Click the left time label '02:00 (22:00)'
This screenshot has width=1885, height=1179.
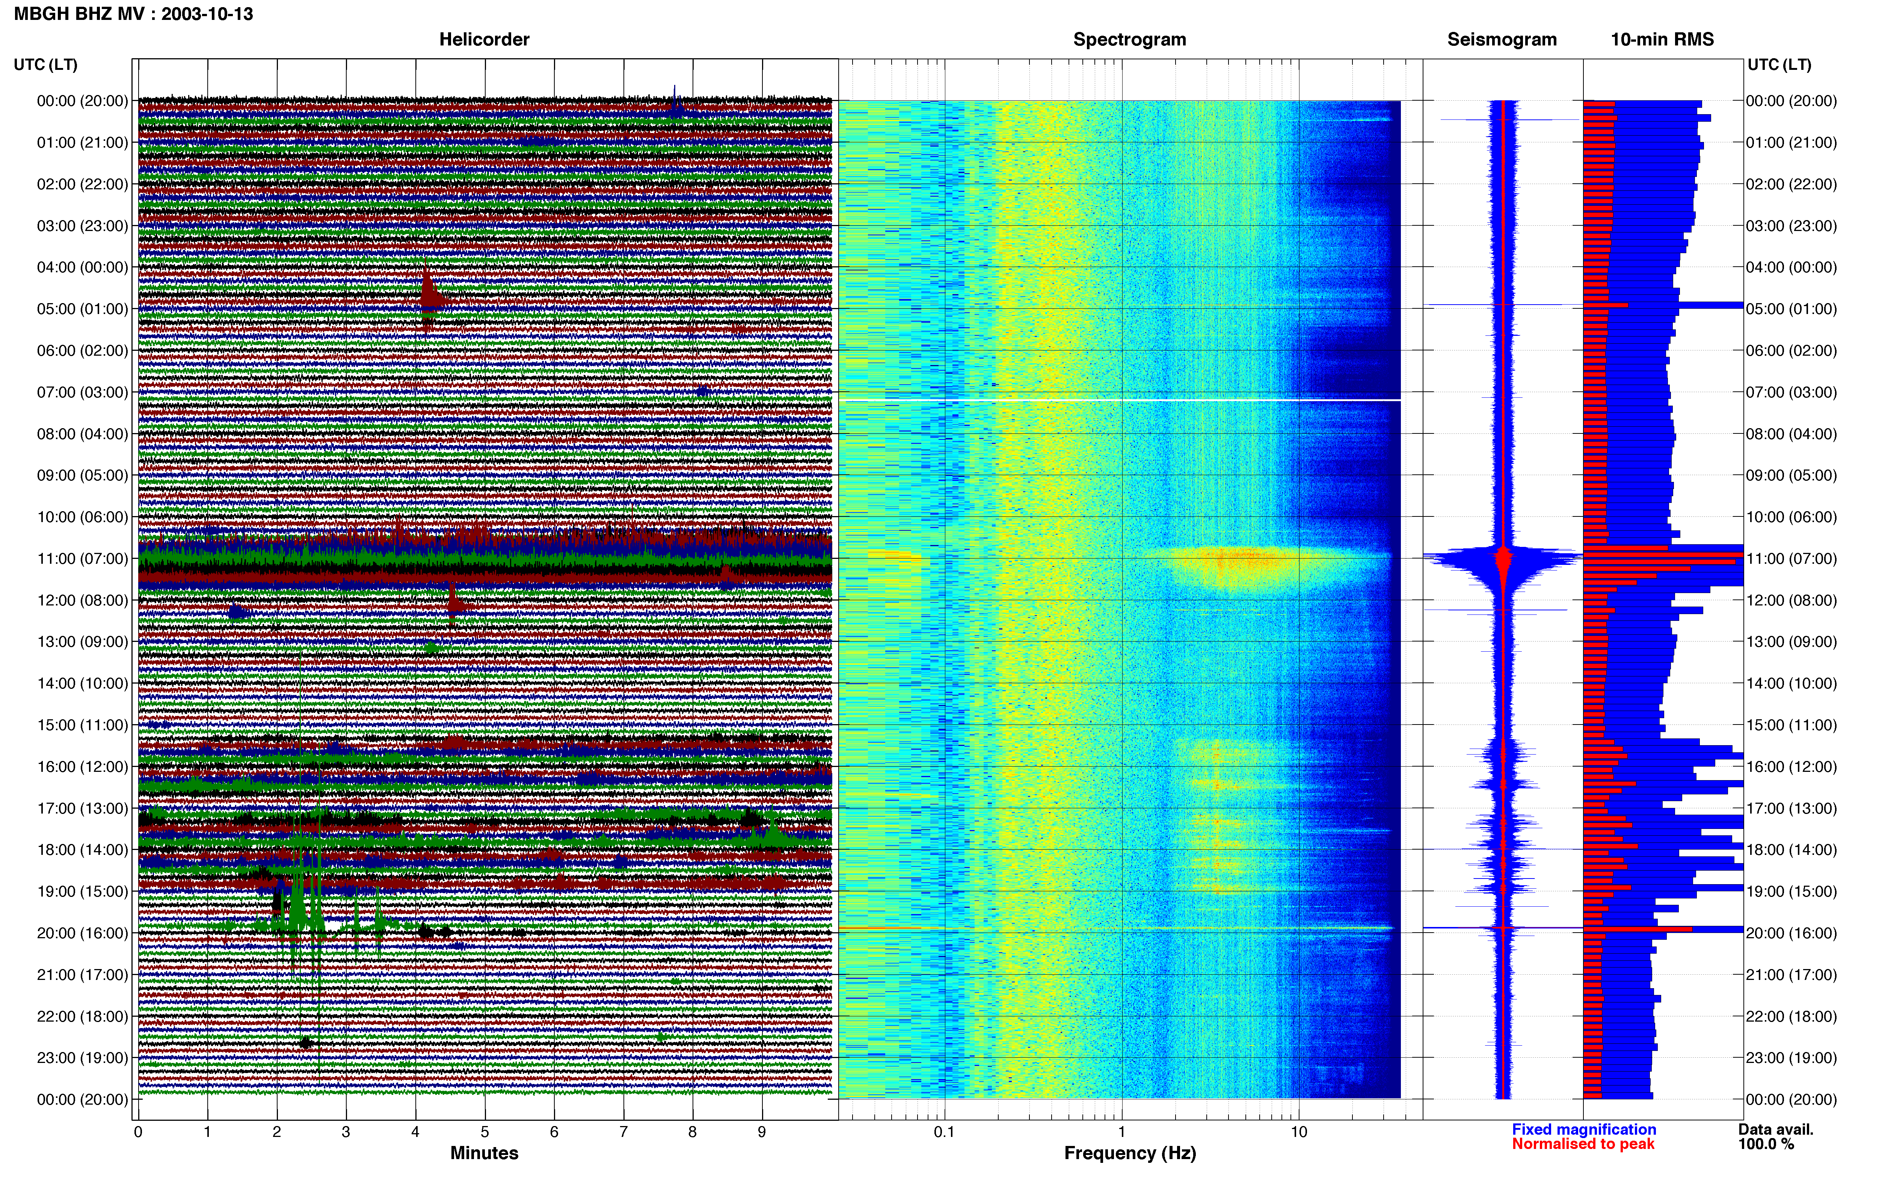pos(83,185)
